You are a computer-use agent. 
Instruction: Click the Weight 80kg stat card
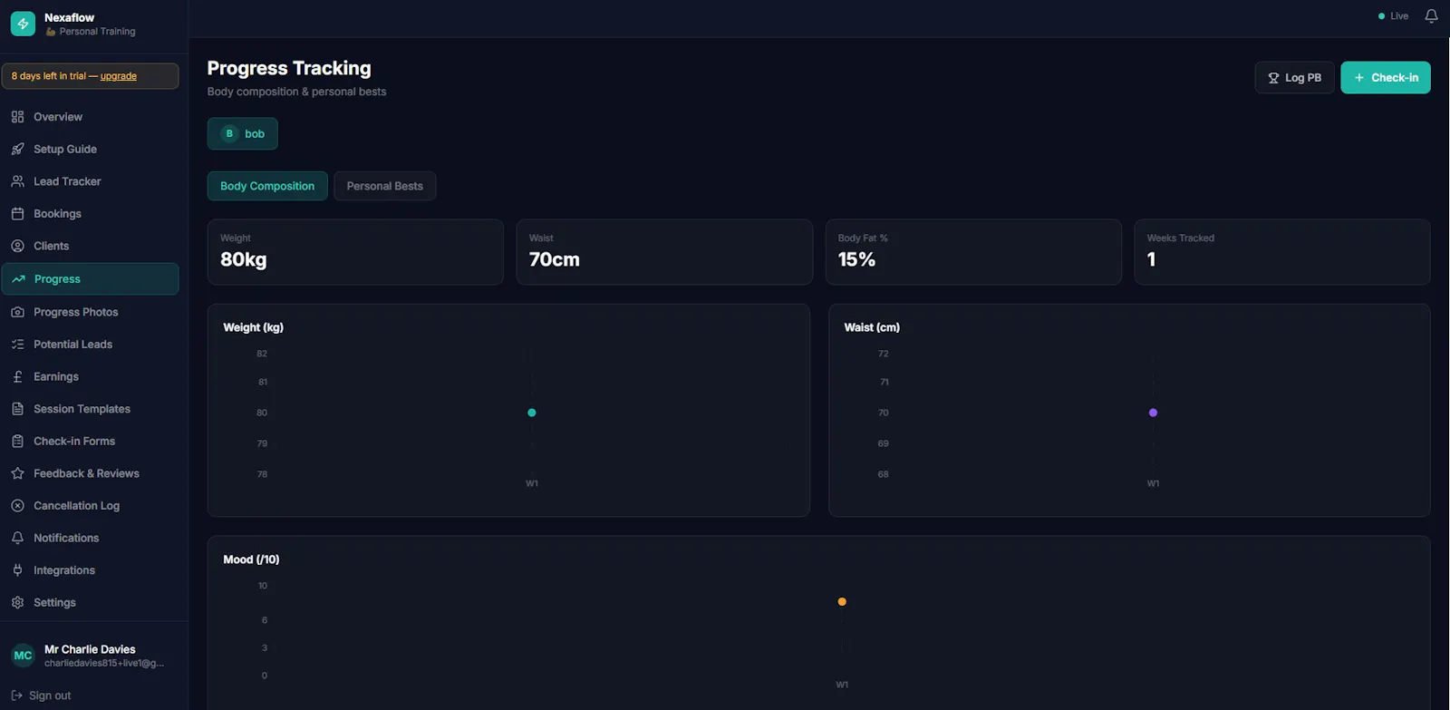coord(355,252)
